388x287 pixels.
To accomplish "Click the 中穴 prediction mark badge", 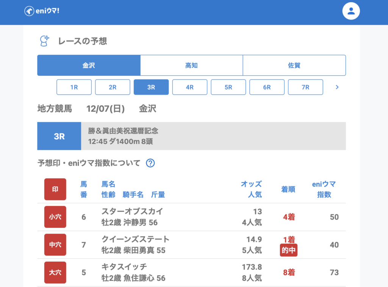I will (55, 245).
